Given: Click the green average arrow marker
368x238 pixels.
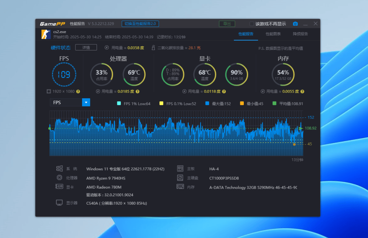Looking at the screenshot, I should click(300, 128).
